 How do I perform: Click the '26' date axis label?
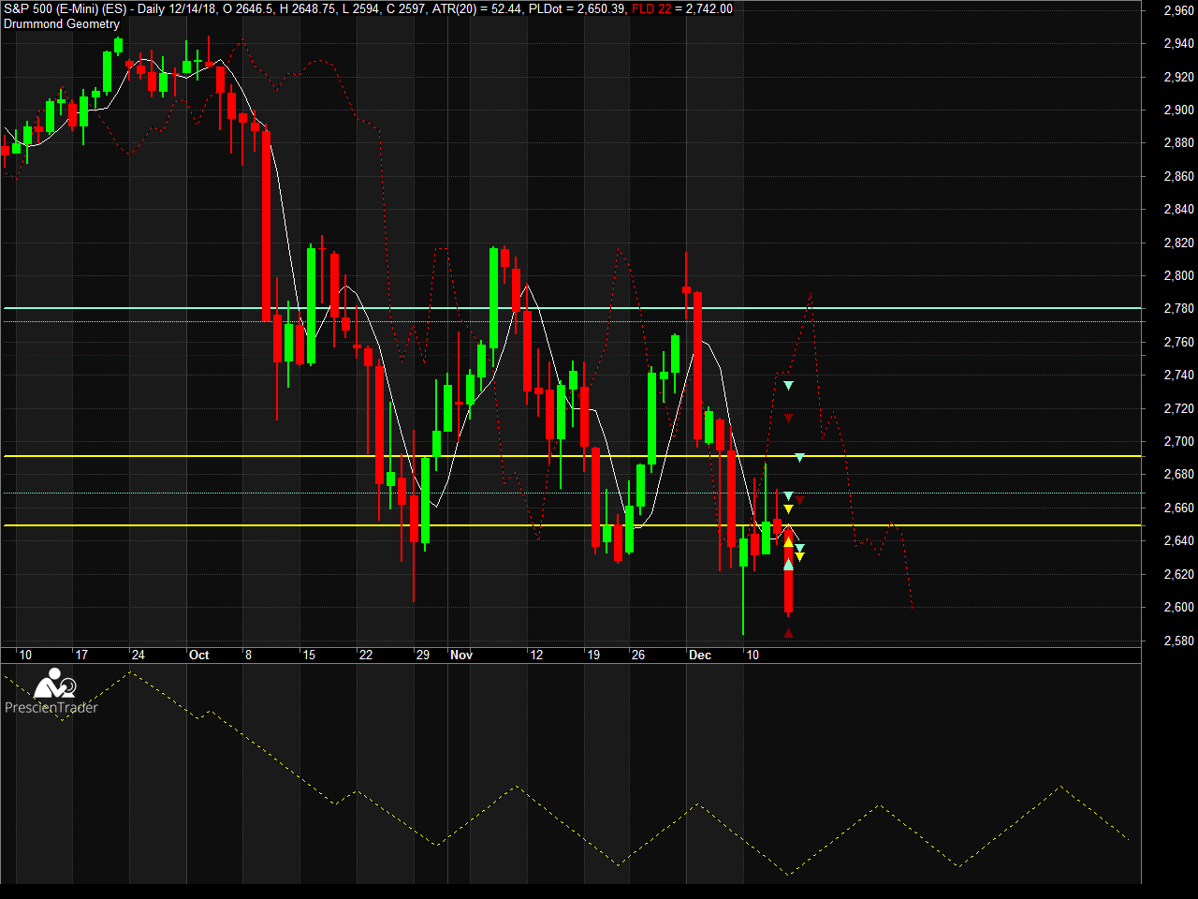click(x=638, y=655)
